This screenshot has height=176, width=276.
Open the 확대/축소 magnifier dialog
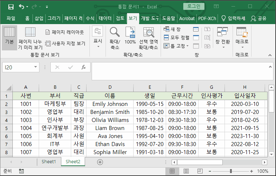coord(115,38)
